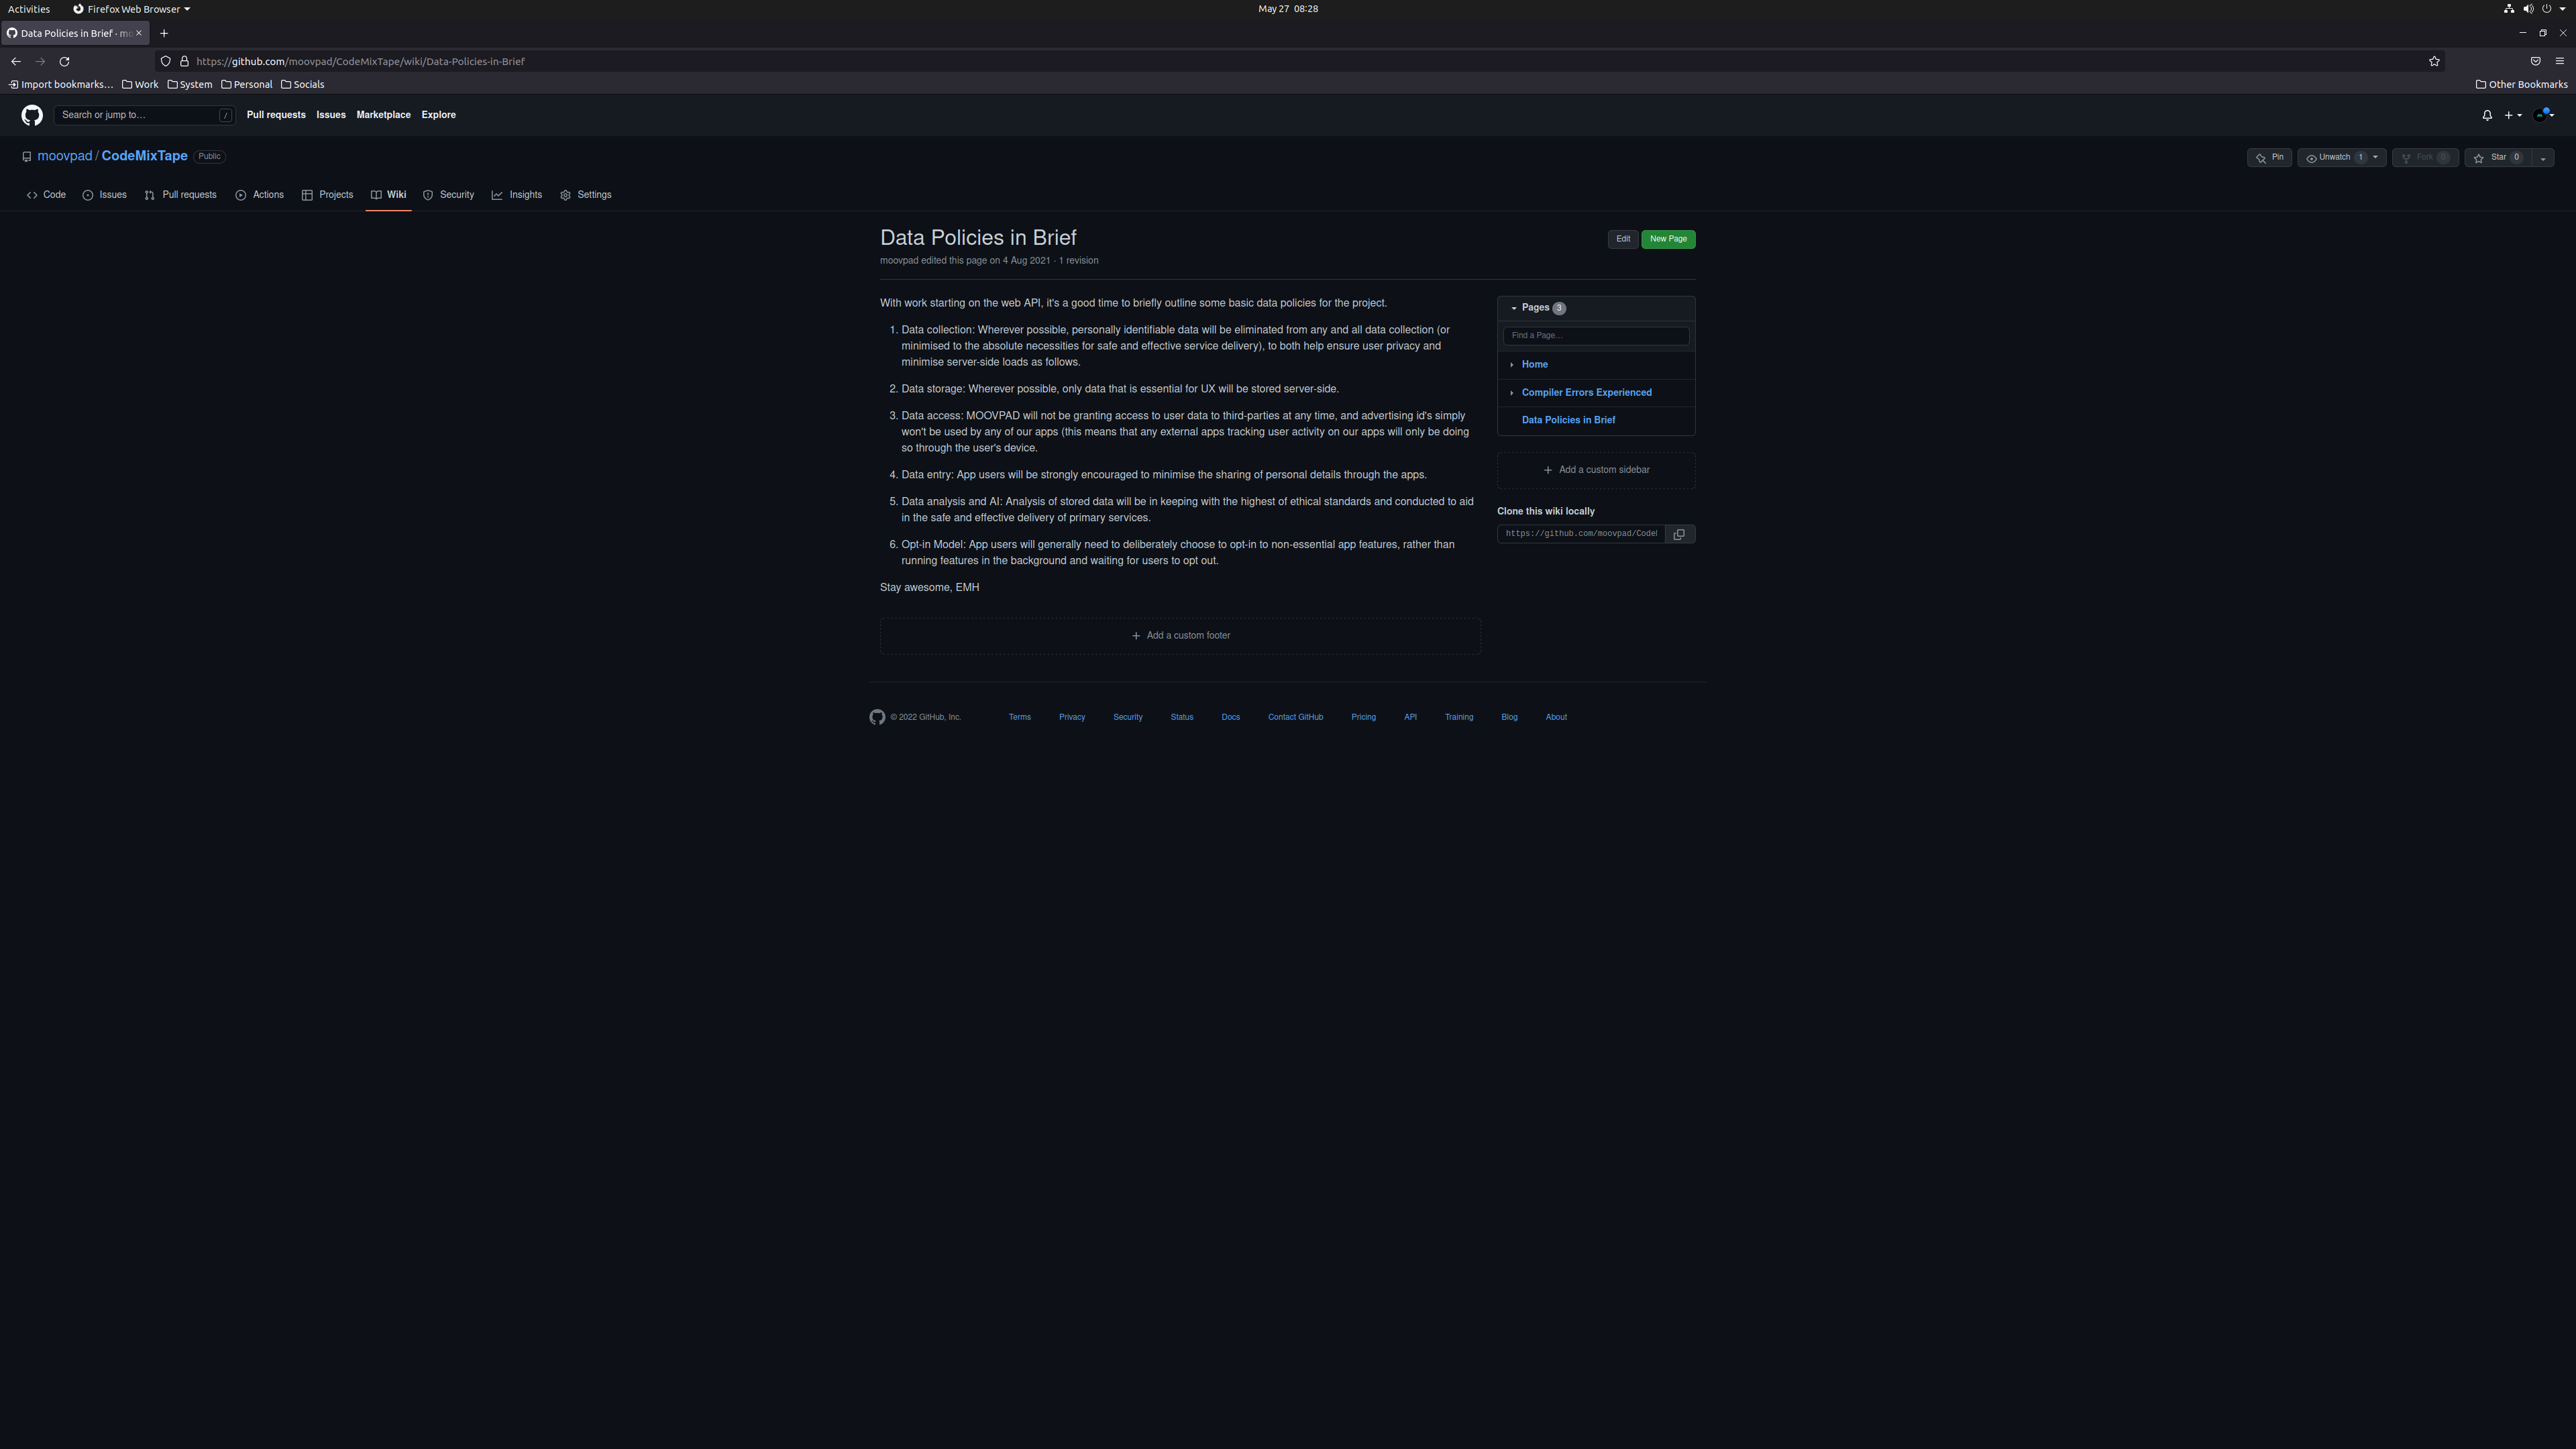Open the Terms footer link

click(x=1020, y=717)
